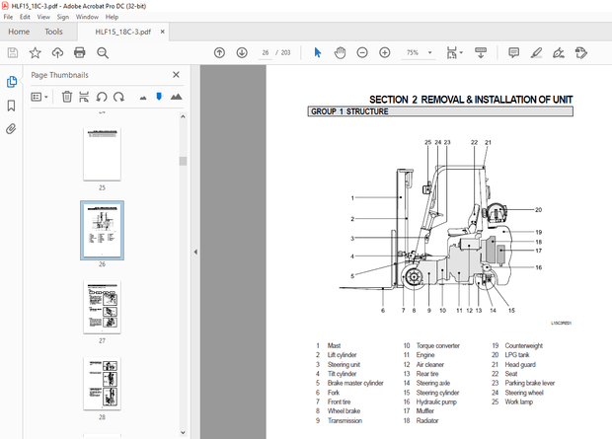Click thumbnail panel scroll up arrow
The height and width of the screenshot is (439, 612).
[183, 116]
